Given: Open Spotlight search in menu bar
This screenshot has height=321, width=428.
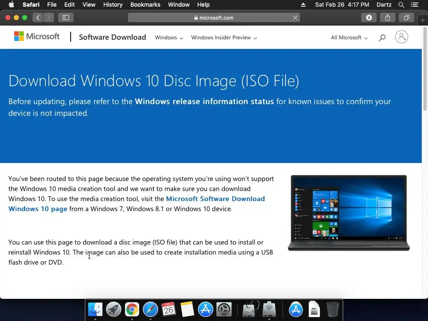Looking at the screenshot, I should click(x=401, y=5).
